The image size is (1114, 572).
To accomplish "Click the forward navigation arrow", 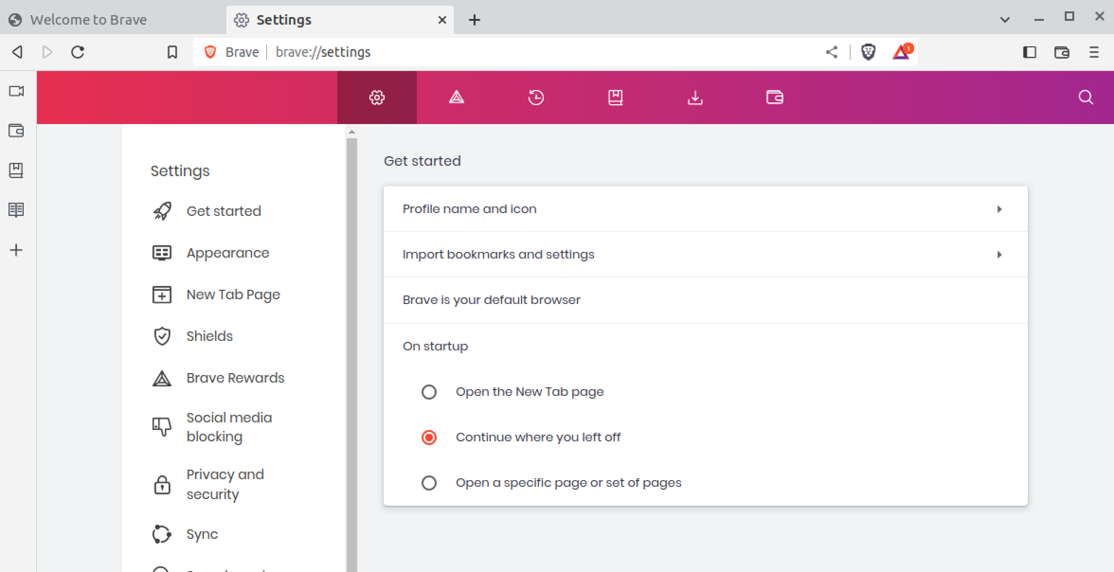I will point(47,52).
